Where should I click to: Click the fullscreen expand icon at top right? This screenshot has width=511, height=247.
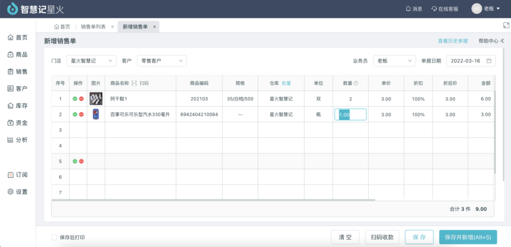point(506,26)
